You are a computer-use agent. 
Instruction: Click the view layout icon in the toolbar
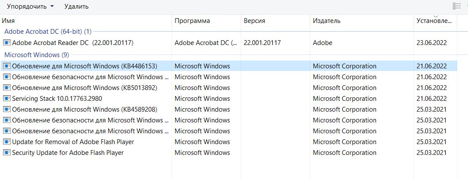tap(456, 6)
